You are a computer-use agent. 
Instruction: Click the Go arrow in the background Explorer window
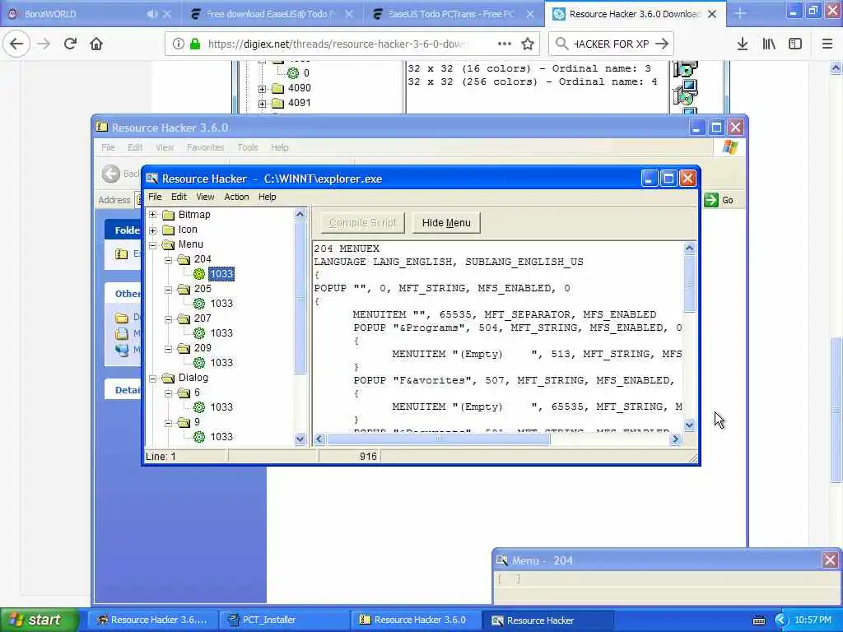[711, 200]
